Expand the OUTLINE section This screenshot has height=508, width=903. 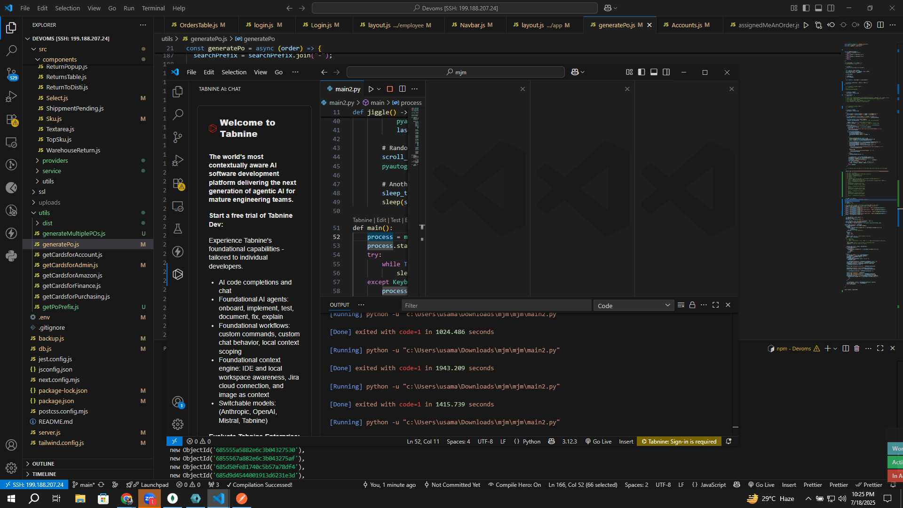tap(43, 464)
